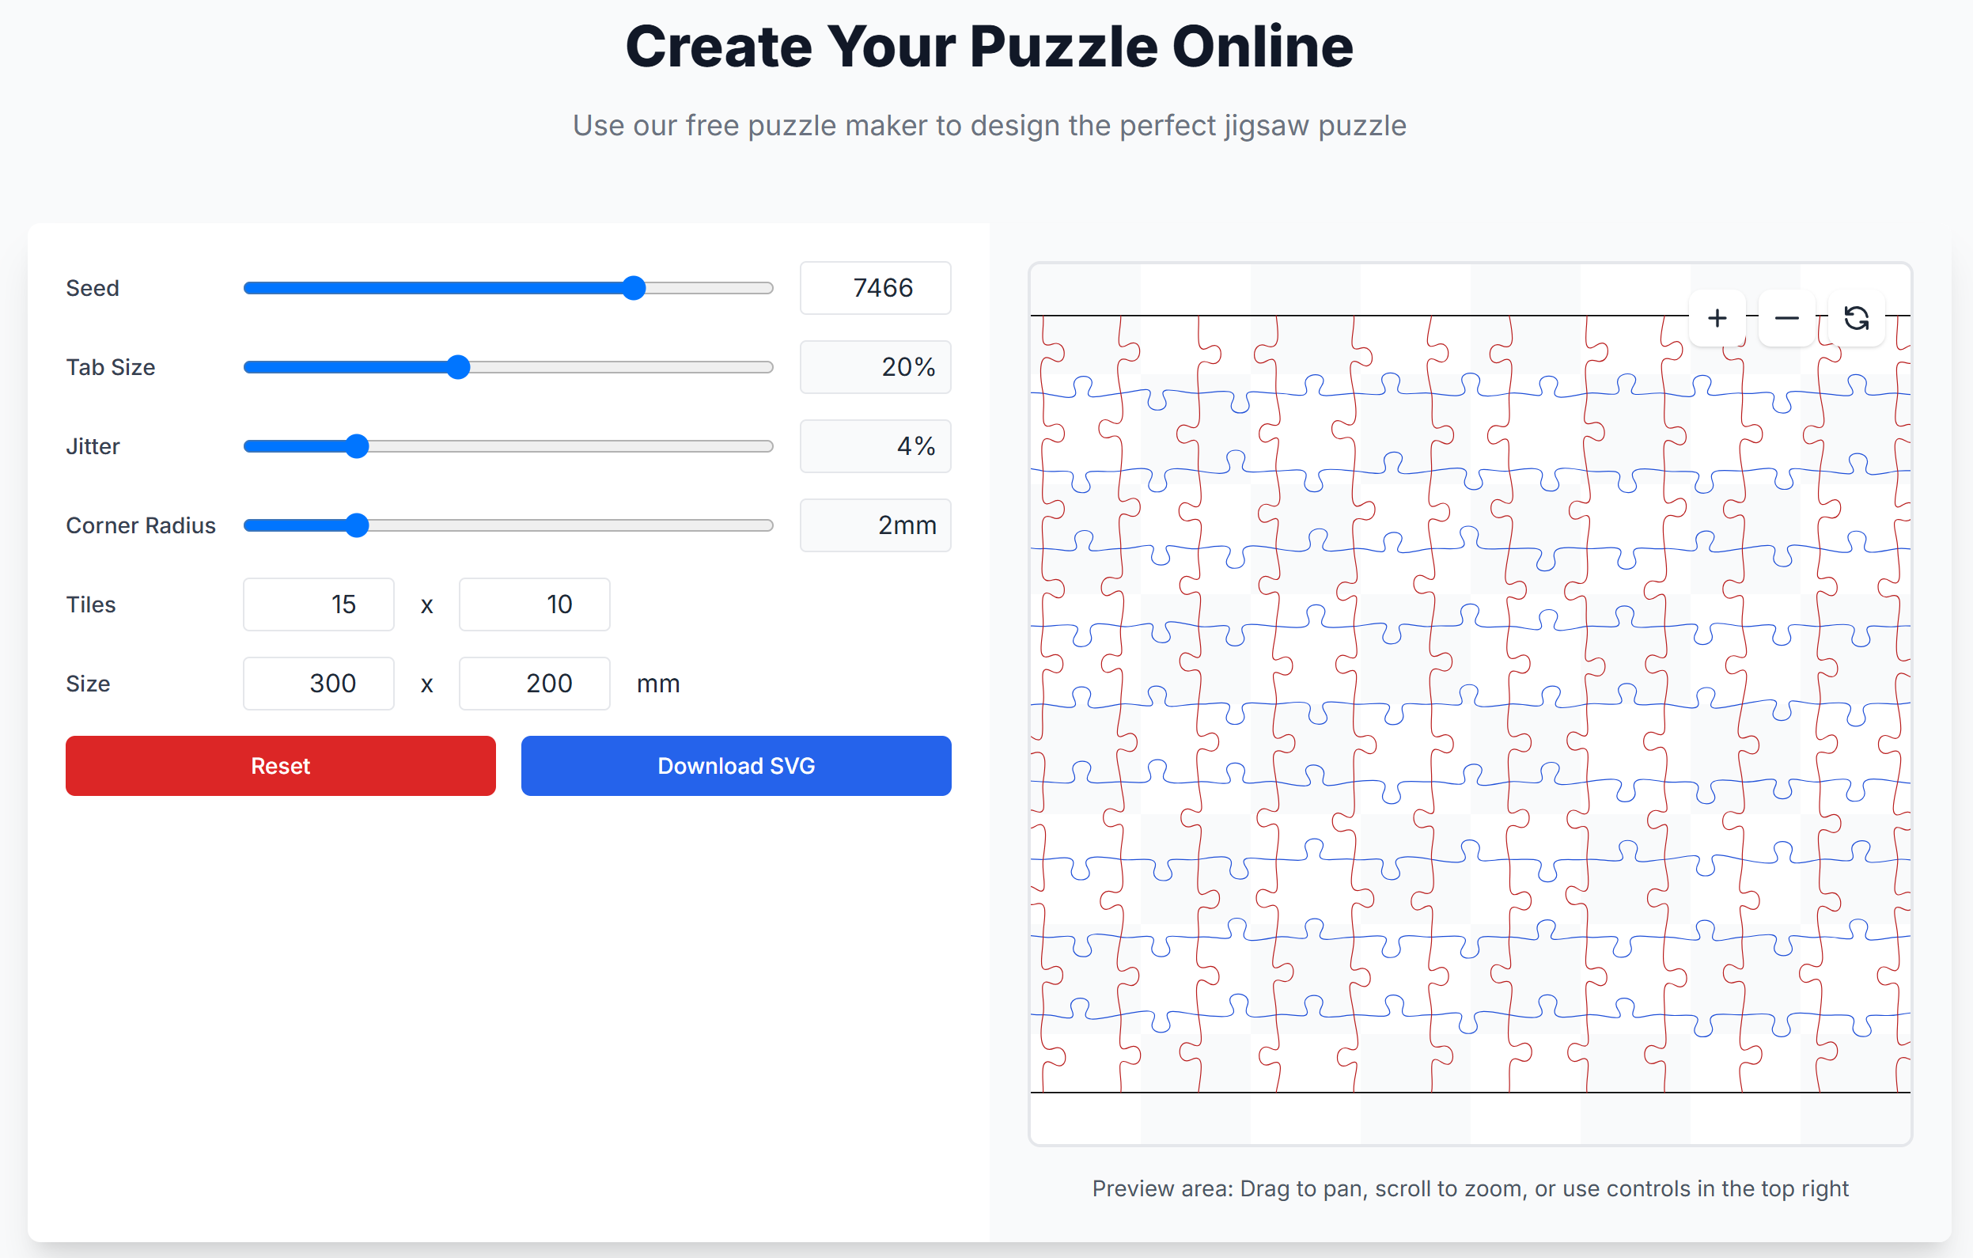Focus the Seed value field showing 7466
Screen dimensions: 1973x1258
click(x=874, y=289)
